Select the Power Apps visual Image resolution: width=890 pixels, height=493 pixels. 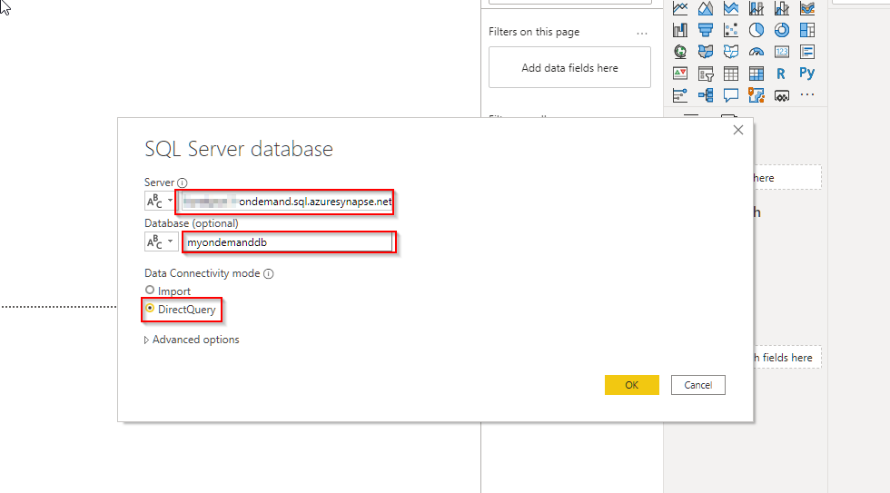tap(782, 96)
